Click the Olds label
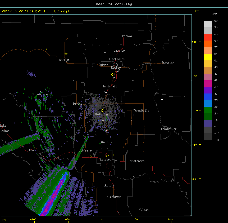The image size is (228, 223). pyautogui.click(x=103, y=104)
